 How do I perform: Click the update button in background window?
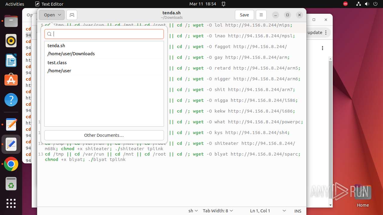[315, 33]
